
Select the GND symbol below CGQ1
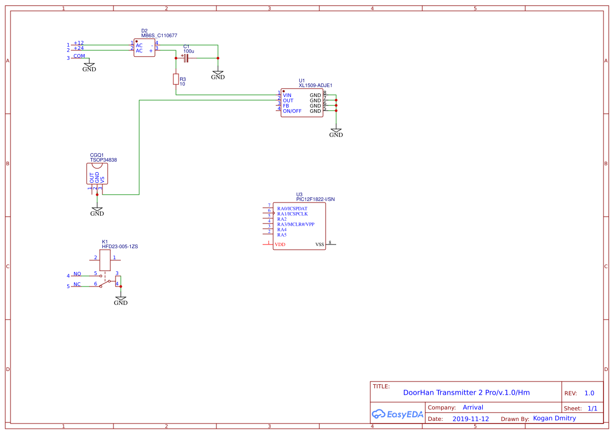pyautogui.click(x=97, y=210)
